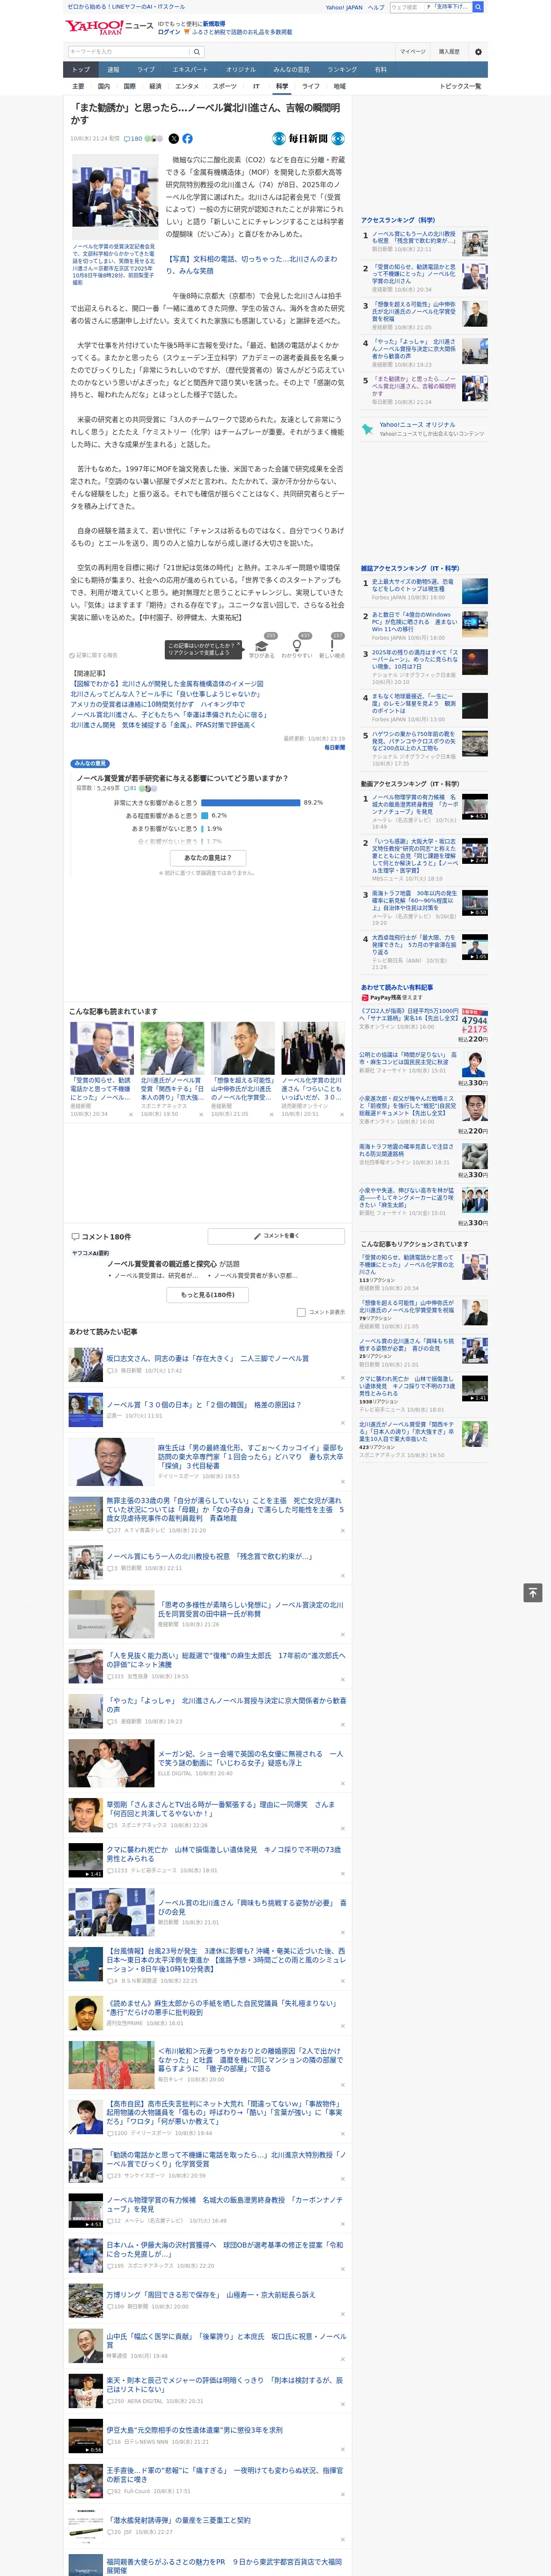Open related link アメリカの受賞者は連絡に10時間気付かず
This screenshot has width=551, height=2576.
click(158, 705)
